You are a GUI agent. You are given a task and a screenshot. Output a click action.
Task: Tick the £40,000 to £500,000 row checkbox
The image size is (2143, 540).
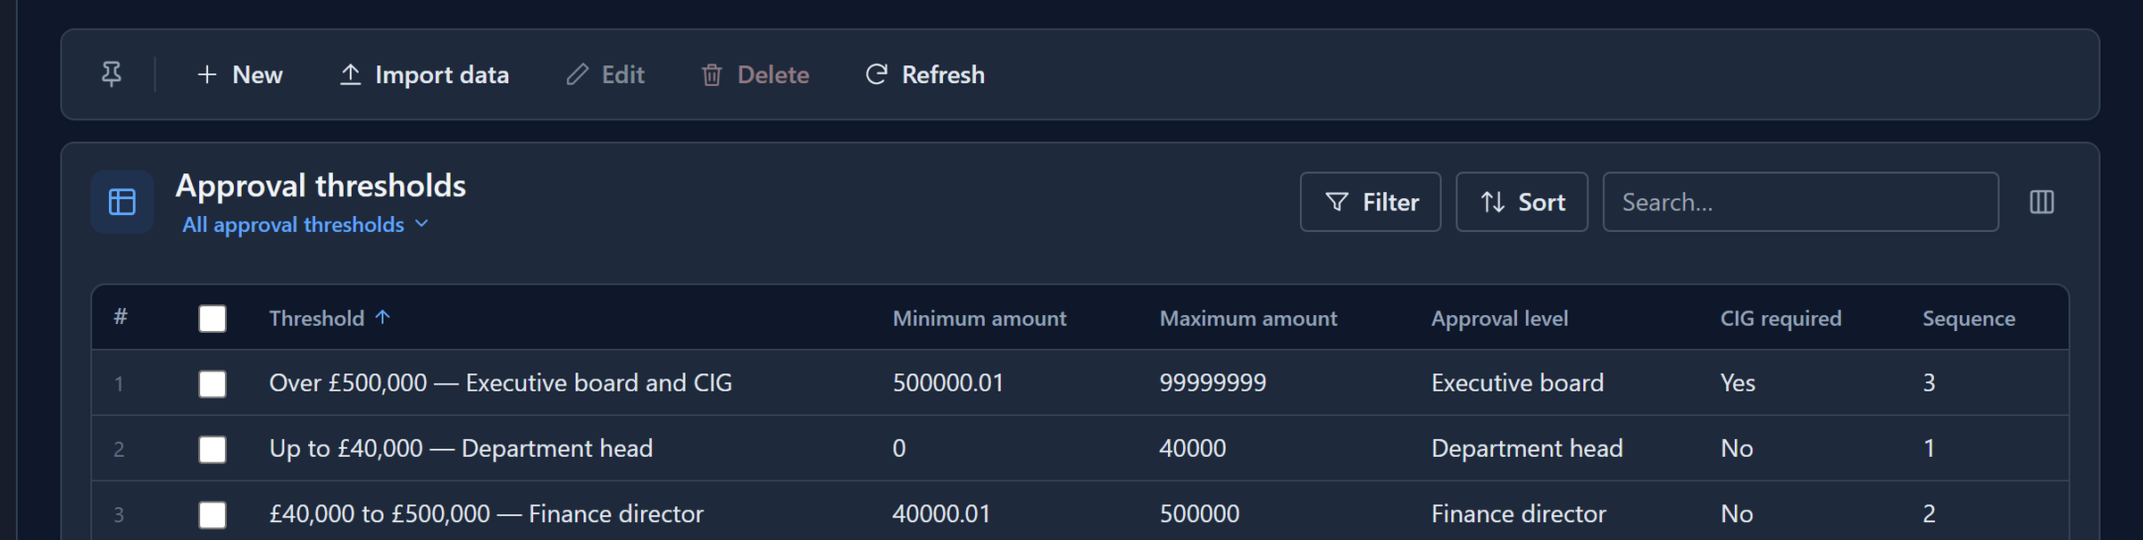pyautogui.click(x=213, y=514)
